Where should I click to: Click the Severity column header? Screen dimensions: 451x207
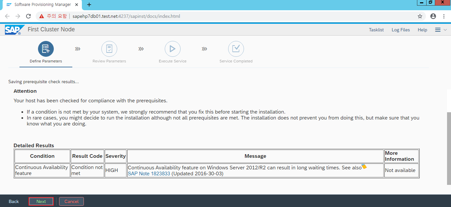coord(116,156)
